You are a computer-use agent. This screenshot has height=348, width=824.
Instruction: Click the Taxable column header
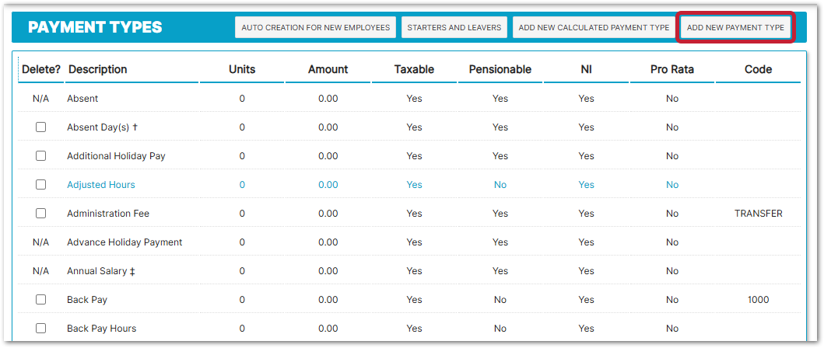414,69
